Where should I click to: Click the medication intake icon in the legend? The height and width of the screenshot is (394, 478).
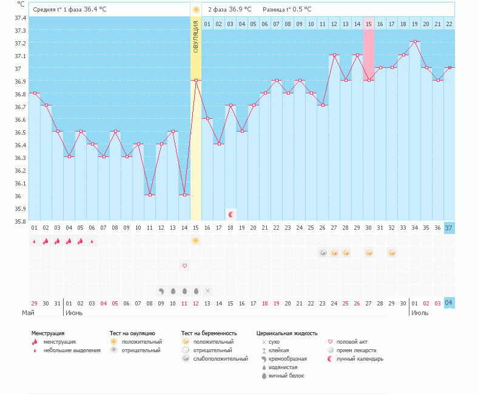(331, 350)
